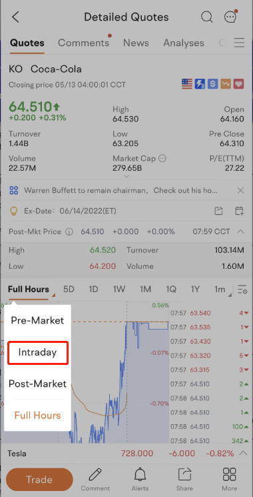Tap the share icon on Ex-Date row
This screenshot has width=253, height=497.
pyautogui.click(x=218, y=211)
